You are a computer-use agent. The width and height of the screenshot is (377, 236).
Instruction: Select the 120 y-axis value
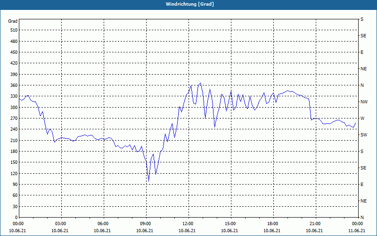[x=14, y=173]
